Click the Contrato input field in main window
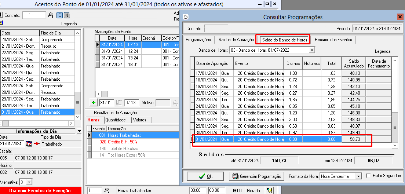Screen dimensions: 405x194 [x=34, y=15]
